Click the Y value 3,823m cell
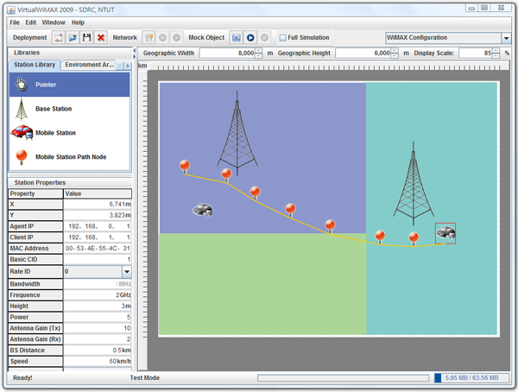Image resolution: width=518 pixels, height=392 pixels. tap(98, 216)
